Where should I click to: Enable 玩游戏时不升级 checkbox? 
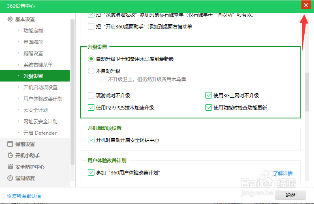(x=91, y=95)
